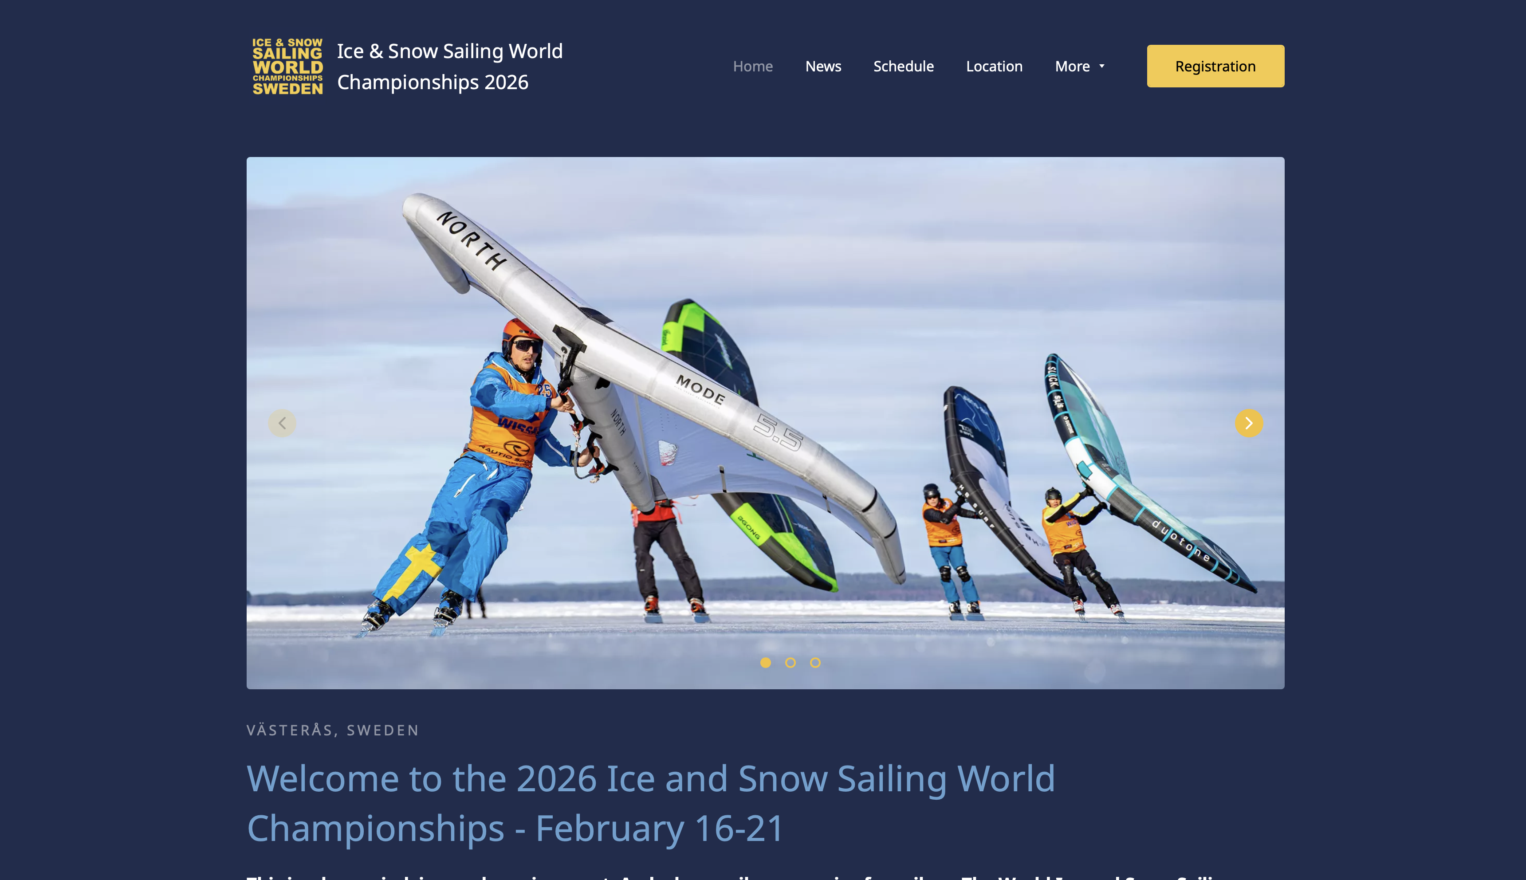The height and width of the screenshot is (880, 1526).
Task: Click the Västerås, Sweden label
Action: tap(333, 730)
